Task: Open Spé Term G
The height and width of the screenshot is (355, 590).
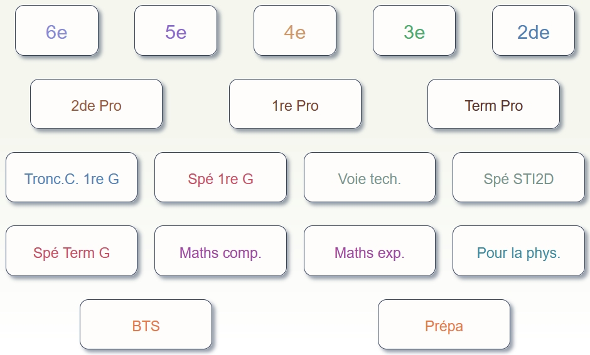Action: tap(72, 252)
